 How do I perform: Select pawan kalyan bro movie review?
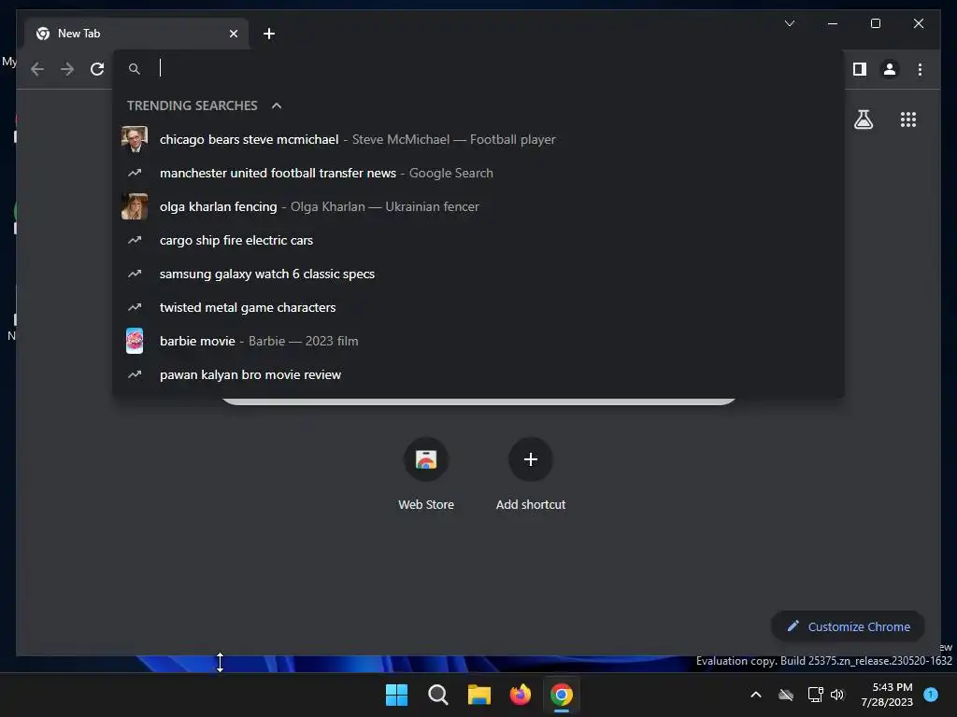tap(478, 374)
